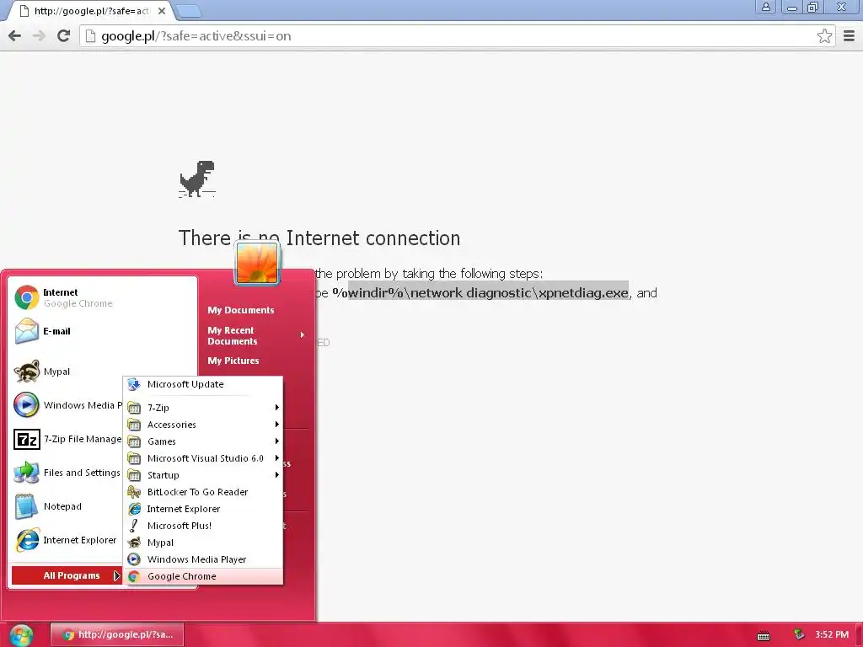Close the google.pl tab
This screenshot has width=863, height=647.
pyautogui.click(x=161, y=11)
